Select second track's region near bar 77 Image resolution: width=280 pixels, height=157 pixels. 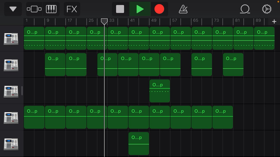click(x=233, y=65)
